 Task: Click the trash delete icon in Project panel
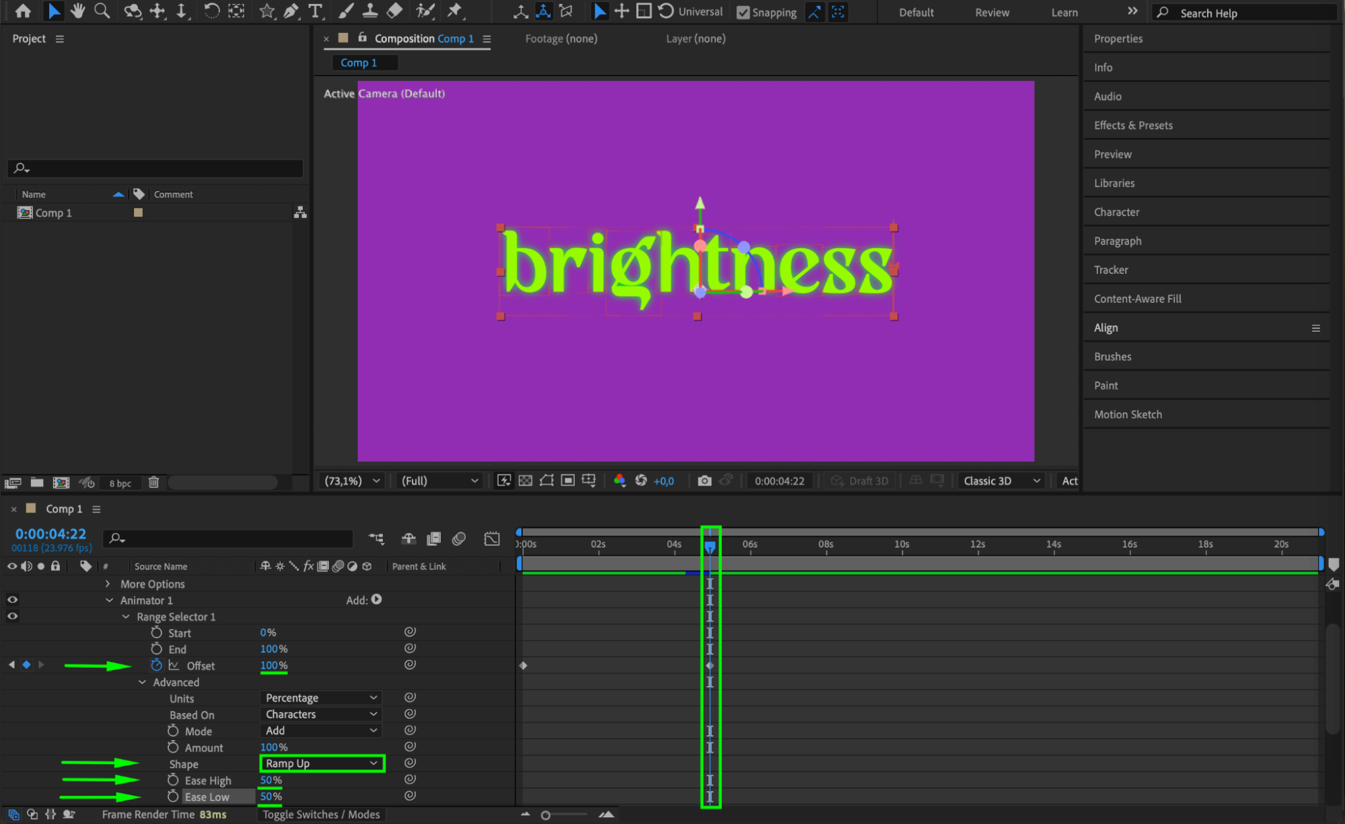click(153, 482)
